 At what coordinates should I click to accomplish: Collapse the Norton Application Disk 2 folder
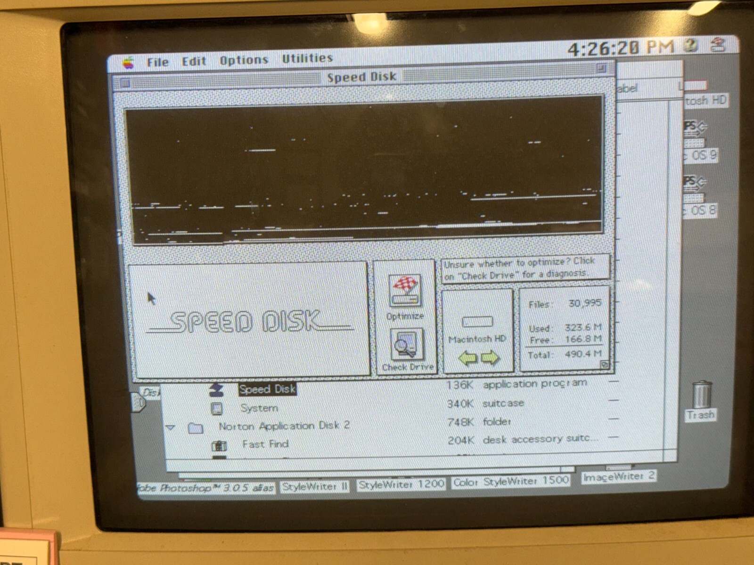click(171, 428)
